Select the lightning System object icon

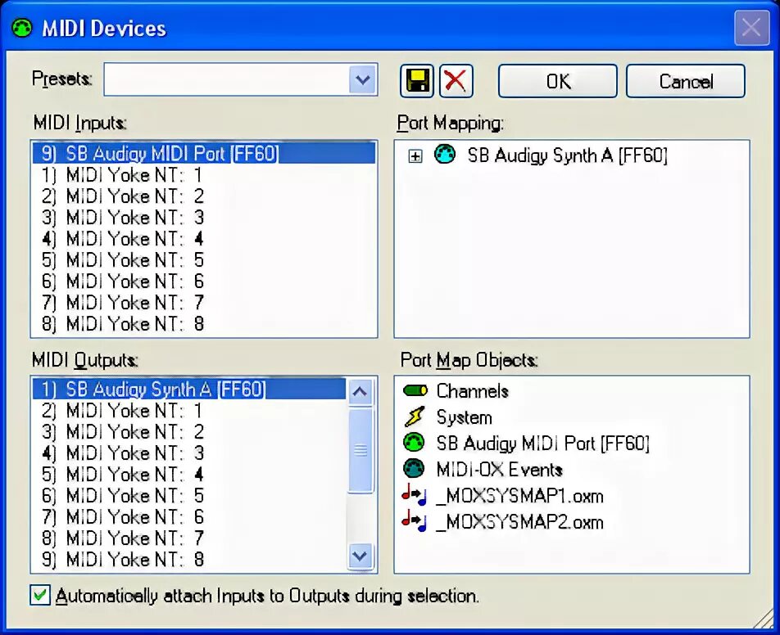415,417
